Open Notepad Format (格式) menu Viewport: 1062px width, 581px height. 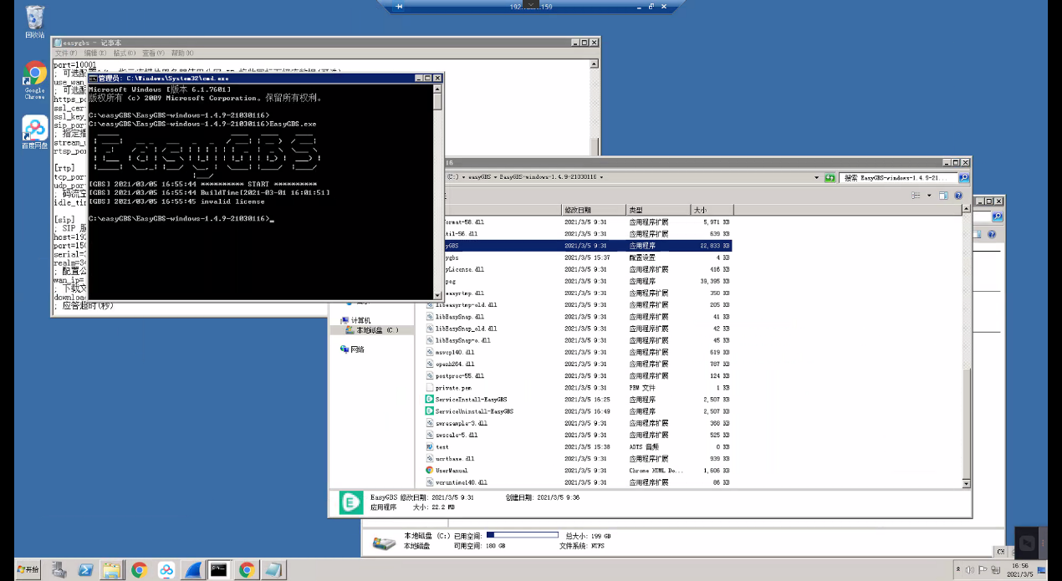[x=124, y=53]
